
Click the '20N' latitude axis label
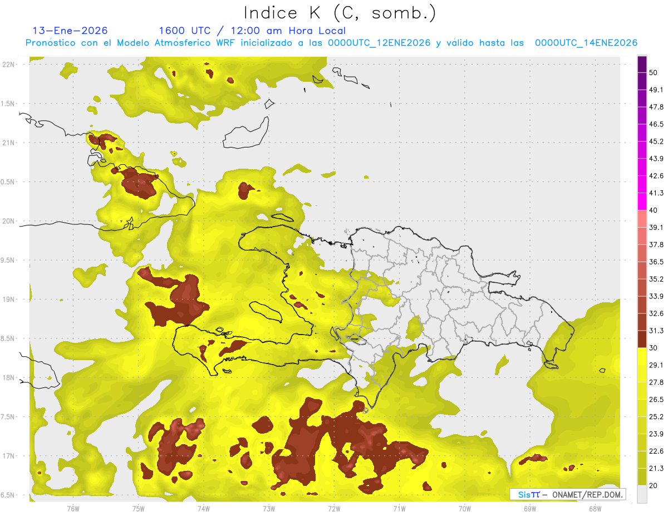click(9, 221)
